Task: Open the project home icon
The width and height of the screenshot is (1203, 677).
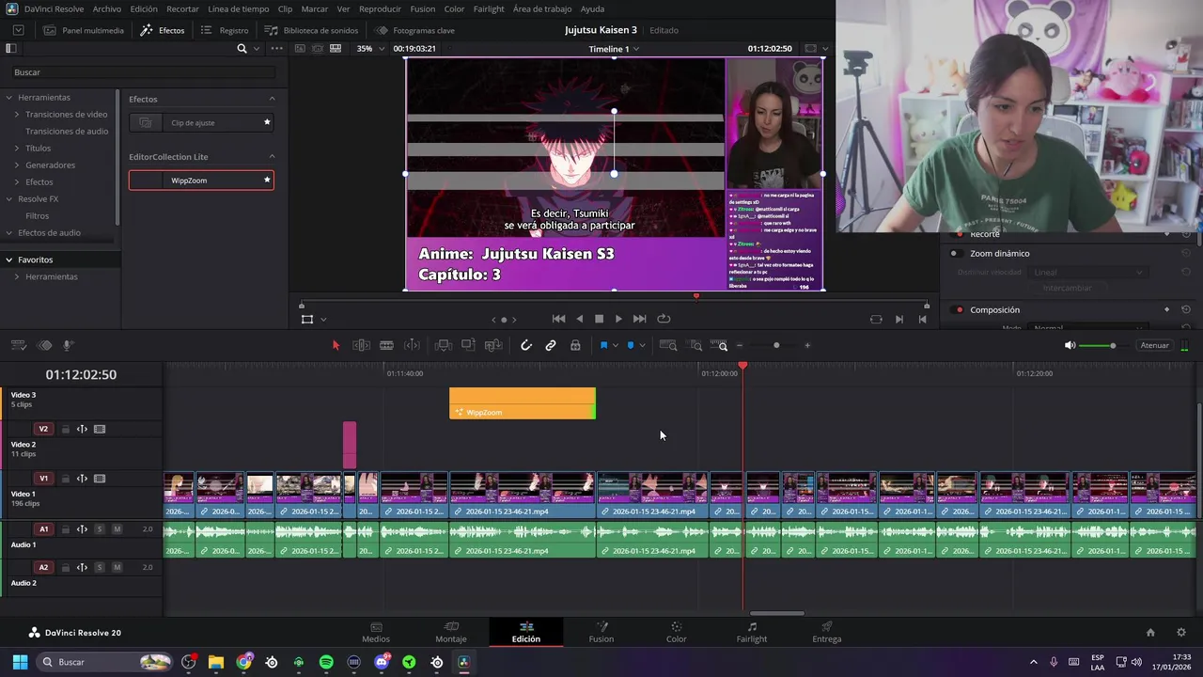Action: point(1150,633)
